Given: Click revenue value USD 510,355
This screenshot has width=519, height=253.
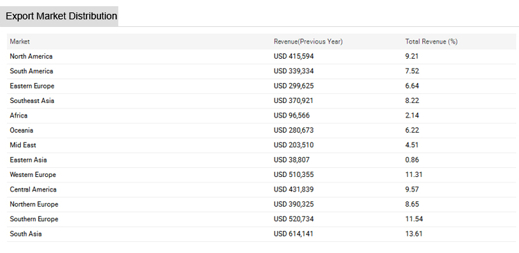Looking at the screenshot, I should (x=293, y=175).
